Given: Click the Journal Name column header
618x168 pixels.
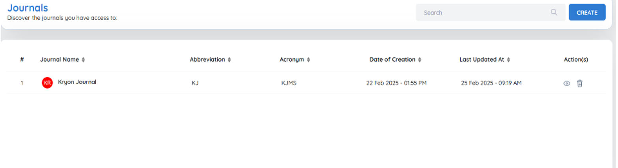Looking at the screenshot, I should tap(60, 60).
